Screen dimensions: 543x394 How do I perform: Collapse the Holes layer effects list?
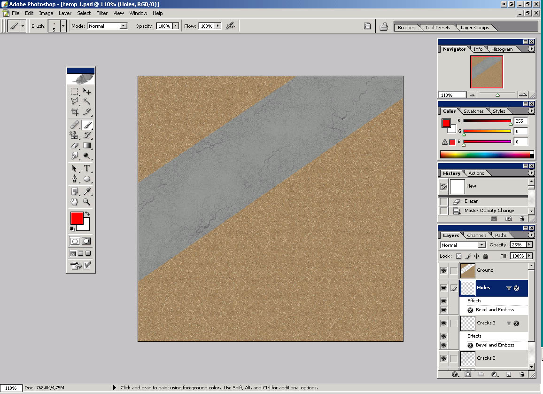(508, 288)
